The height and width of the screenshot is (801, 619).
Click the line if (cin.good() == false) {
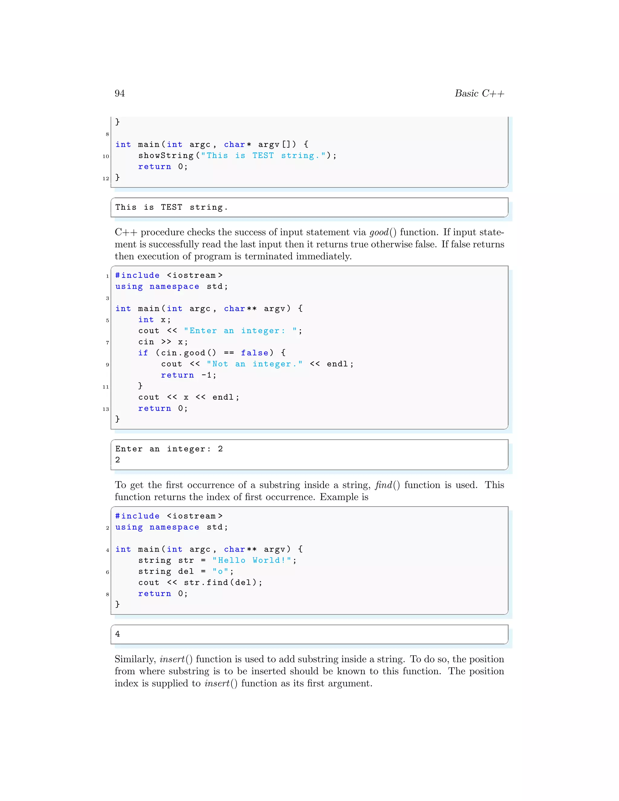tap(212, 353)
